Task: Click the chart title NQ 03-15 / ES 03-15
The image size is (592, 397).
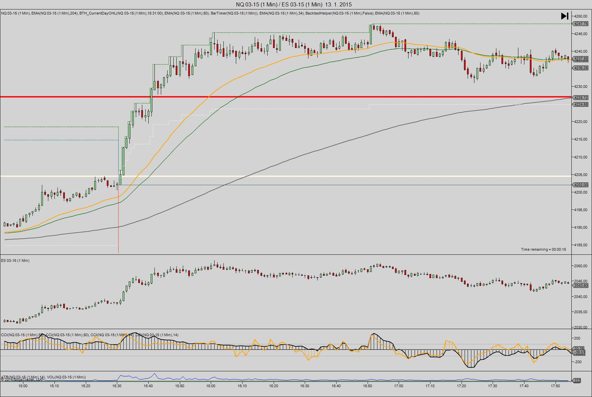Action: tap(294, 4)
